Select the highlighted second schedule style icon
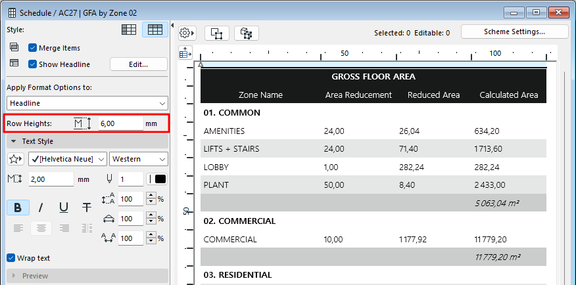This screenshot has width=576, height=285. click(155, 30)
